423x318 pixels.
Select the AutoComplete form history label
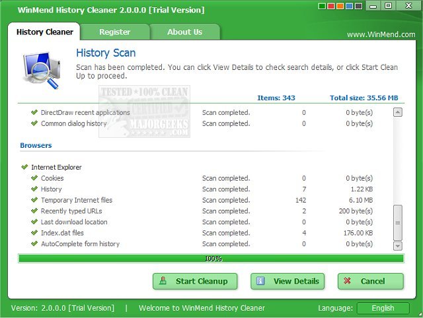point(80,244)
